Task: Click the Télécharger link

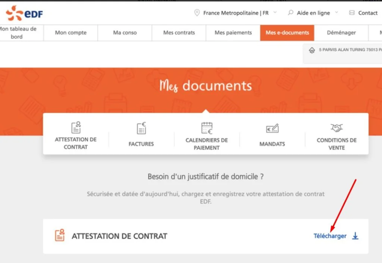Action: (330, 236)
